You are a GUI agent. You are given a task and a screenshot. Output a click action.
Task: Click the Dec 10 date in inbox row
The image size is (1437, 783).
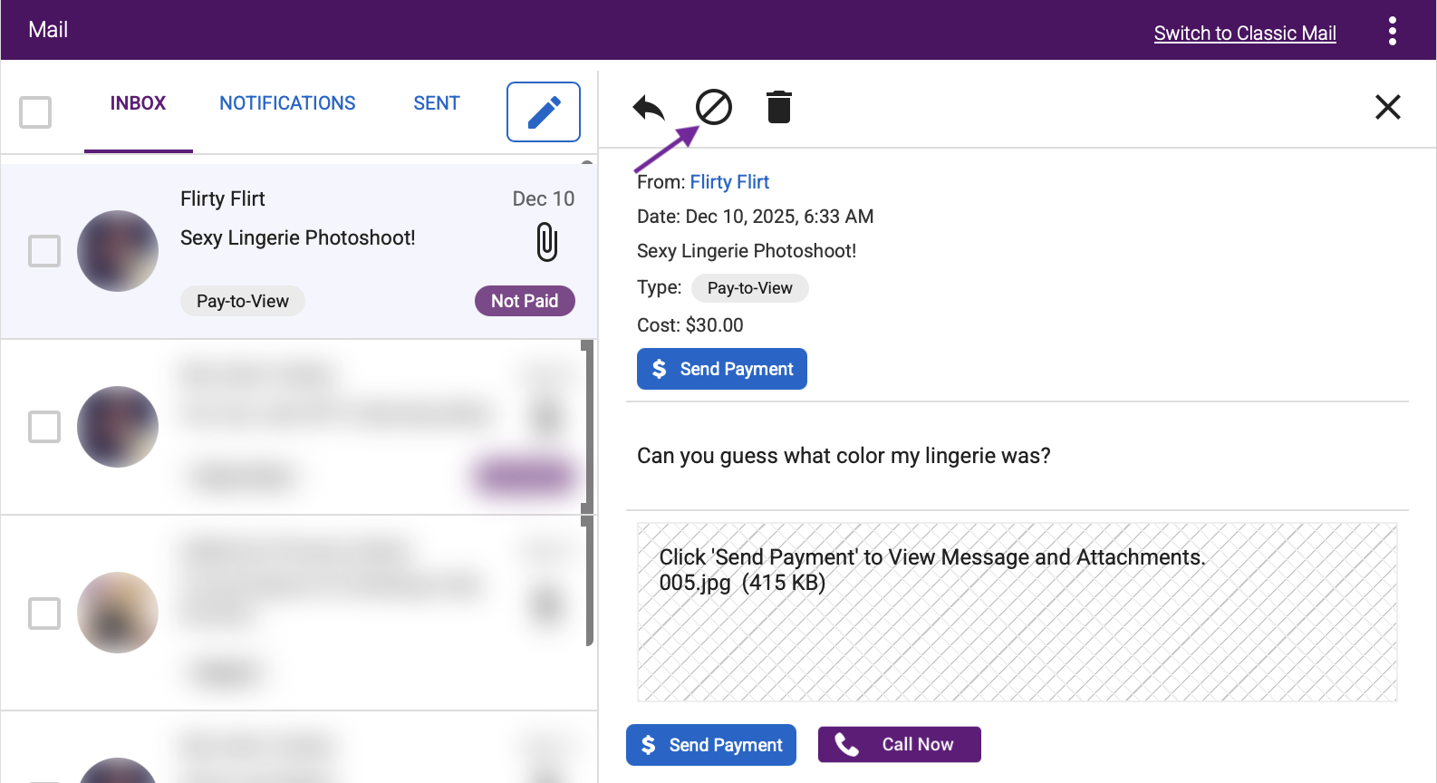[544, 198]
